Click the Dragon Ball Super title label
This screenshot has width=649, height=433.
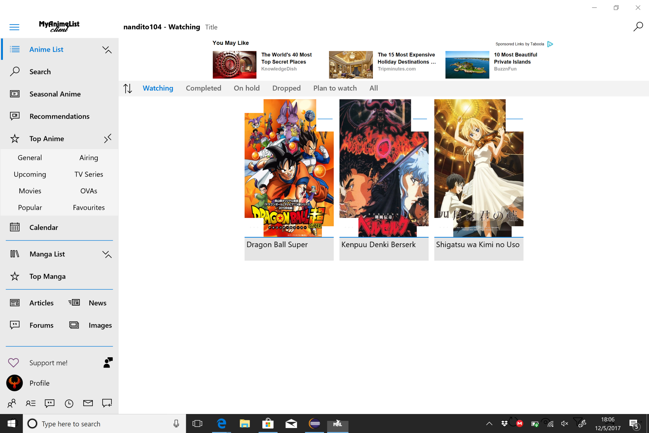coord(277,245)
